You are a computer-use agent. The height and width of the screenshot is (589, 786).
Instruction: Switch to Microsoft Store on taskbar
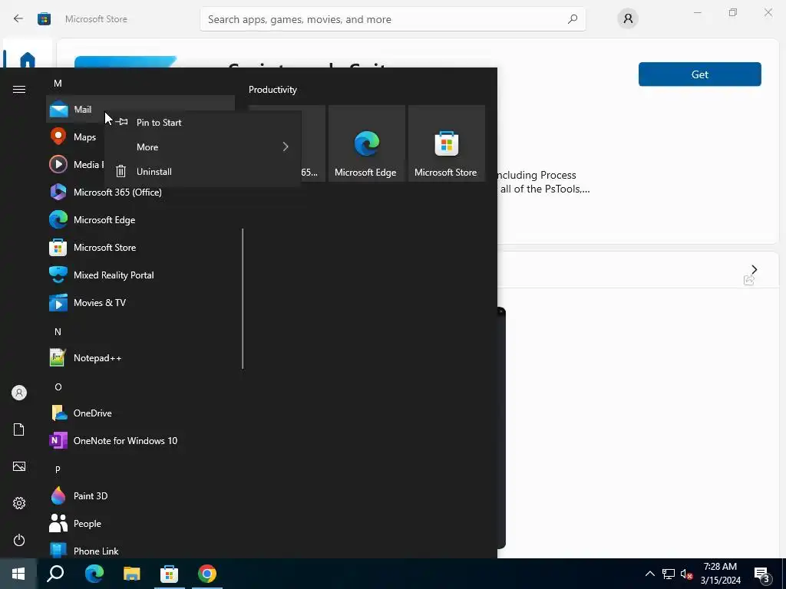tap(170, 574)
